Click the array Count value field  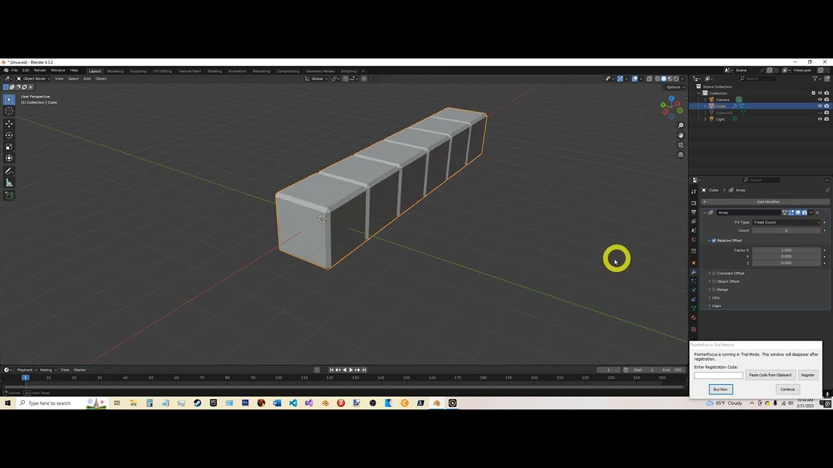(x=787, y=230)
